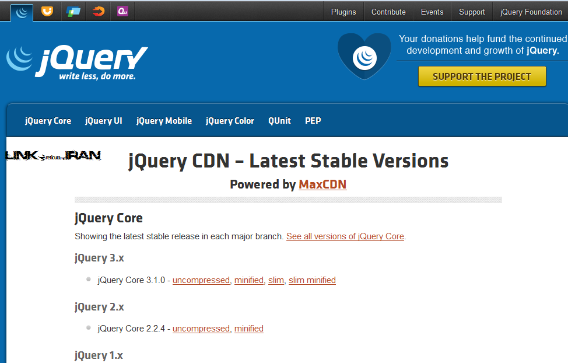This screenshot has height=363, width=568.
Task: Click the Support the Project button
Action: pyautogui.click(x=482, y=76)
